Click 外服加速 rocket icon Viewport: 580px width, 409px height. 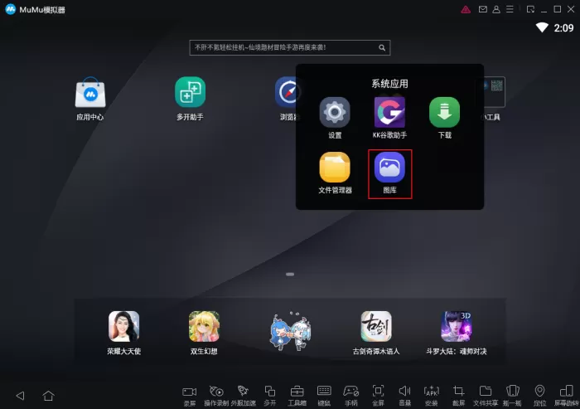click(243, 395)
